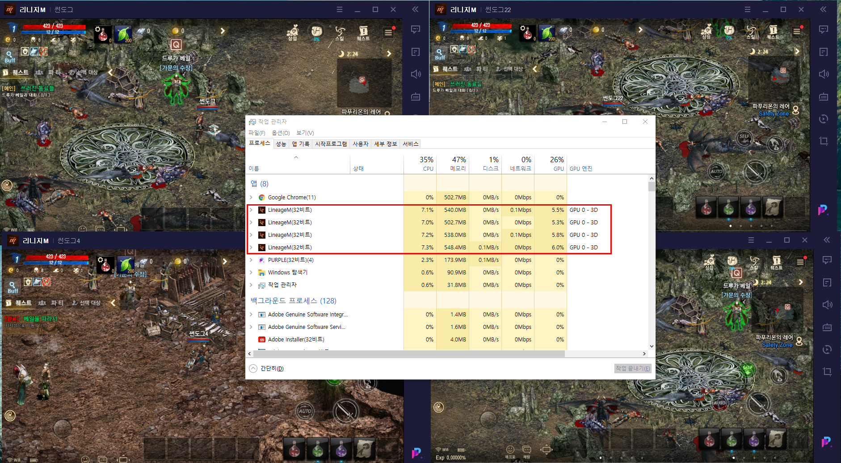Viewport: 841px width, 463px height.
Task: Select 파 티 tab in 썬도그4 window
Action: pyautogui.click(x=51, y=303)
